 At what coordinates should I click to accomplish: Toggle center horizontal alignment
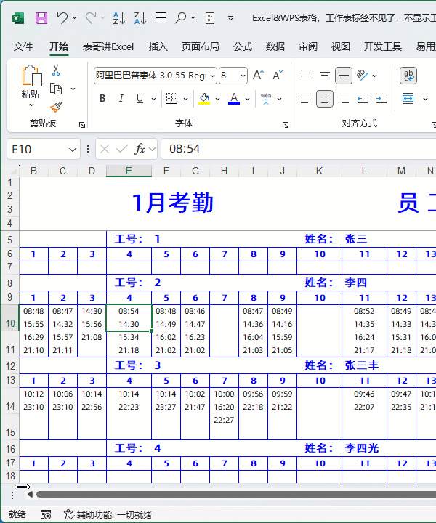(x=325, y=98)
